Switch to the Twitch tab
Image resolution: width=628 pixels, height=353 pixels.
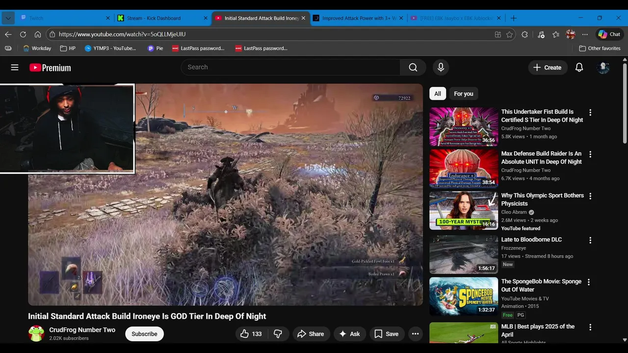[x=64, y=18]
